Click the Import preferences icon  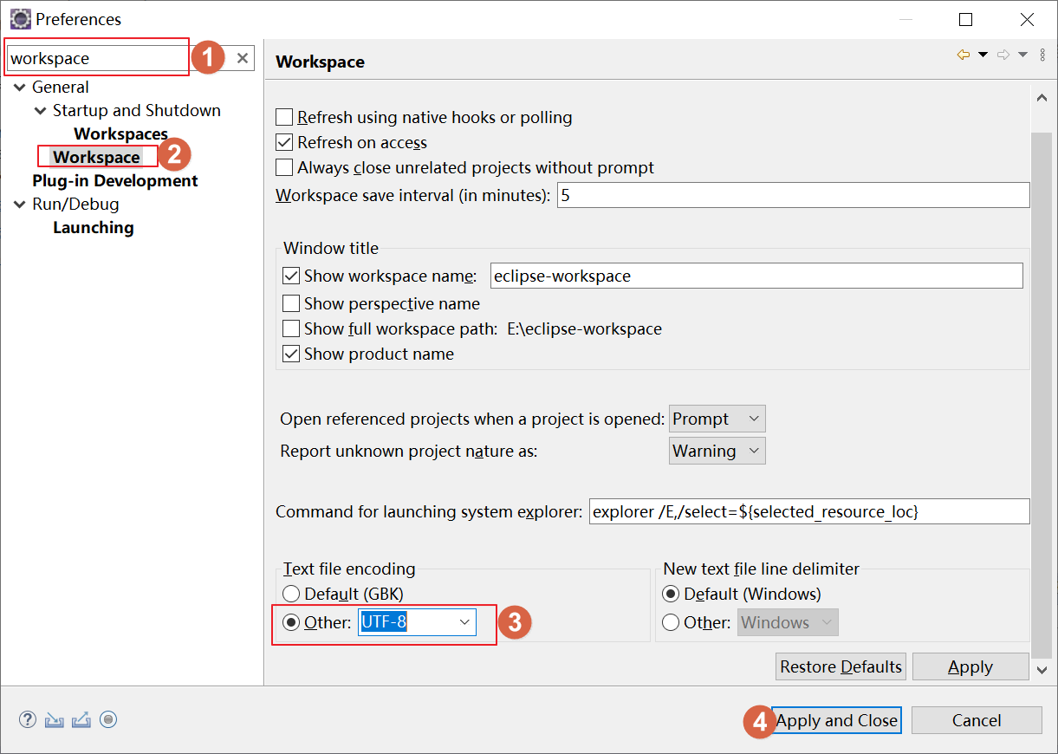click(x=55, y=719)
